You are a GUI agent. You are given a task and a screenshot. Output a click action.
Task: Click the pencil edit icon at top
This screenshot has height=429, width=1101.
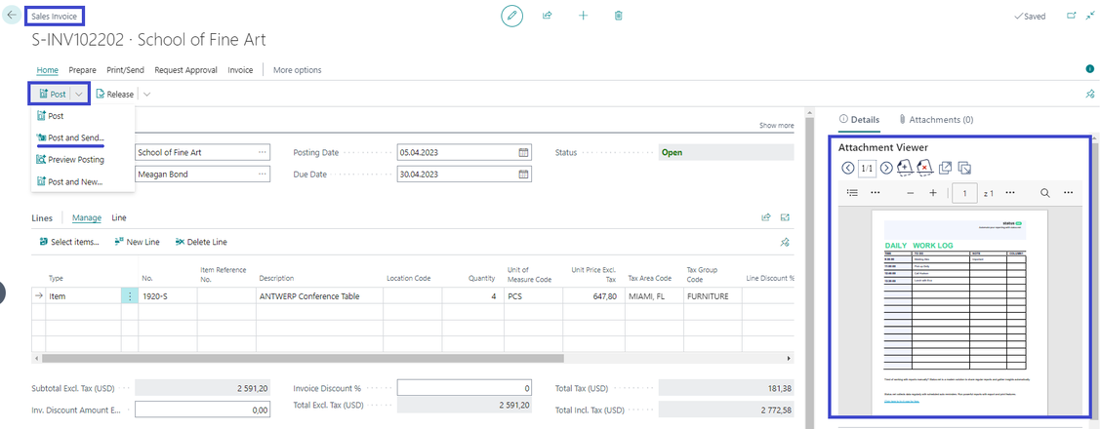coord(512,16)
